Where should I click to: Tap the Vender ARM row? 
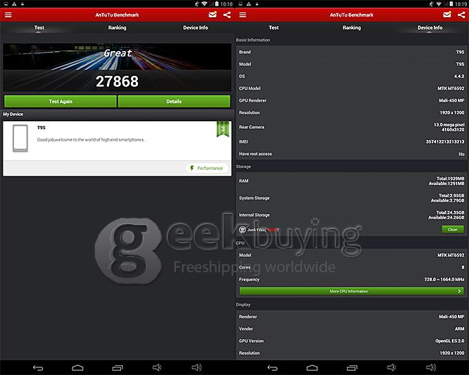[352, 329]
